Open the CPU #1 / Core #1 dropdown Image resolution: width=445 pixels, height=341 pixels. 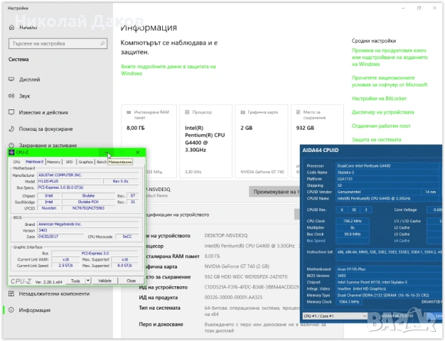[x=335, y=315]
